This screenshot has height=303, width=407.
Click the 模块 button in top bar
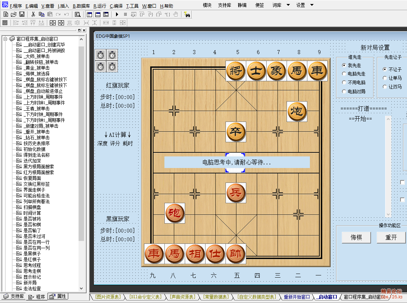pos(207,5)
